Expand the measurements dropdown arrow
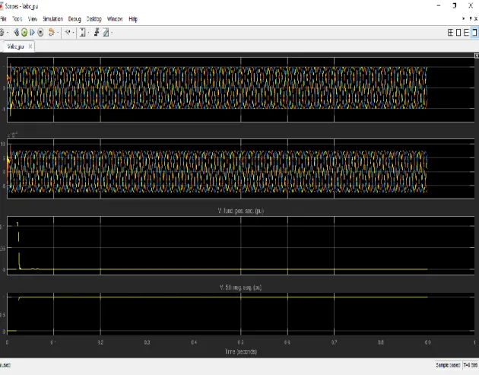Image resolution: width=479 pixels, height=375 pixels. [x=112, y=33]
